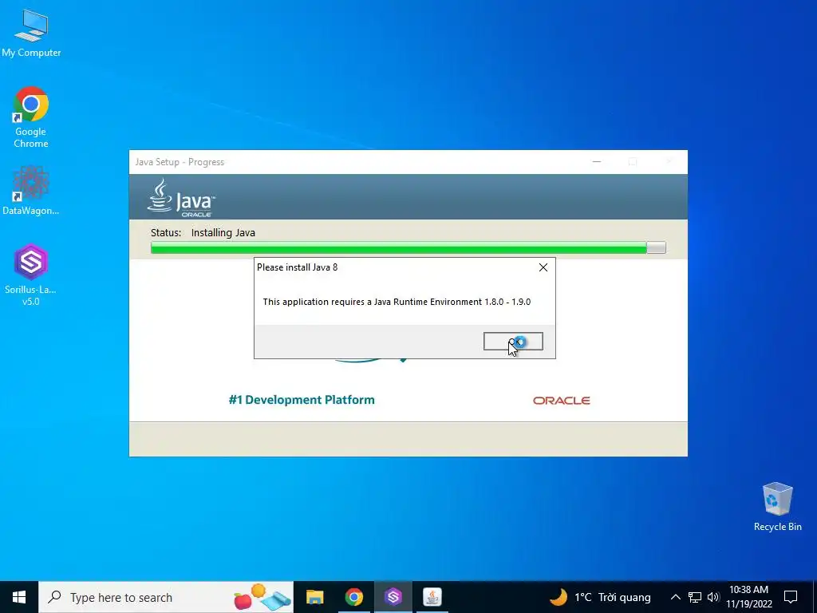Select the Recycle Bin icon

click(x=777, y=507)
